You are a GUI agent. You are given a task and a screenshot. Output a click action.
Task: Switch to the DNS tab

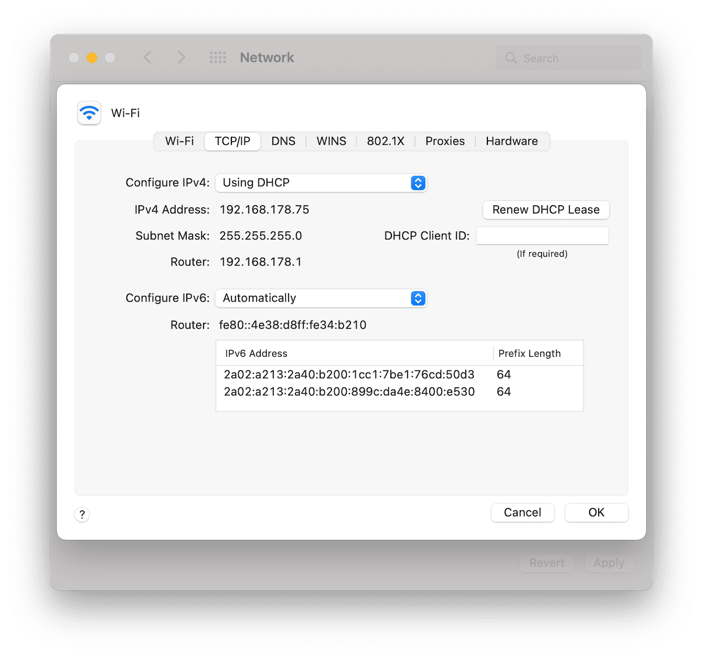coord(283,141)
